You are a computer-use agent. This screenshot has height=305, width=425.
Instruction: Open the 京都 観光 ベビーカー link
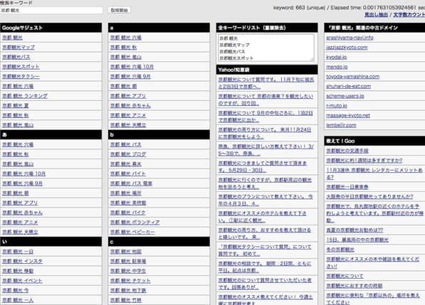tap(132, 232)
